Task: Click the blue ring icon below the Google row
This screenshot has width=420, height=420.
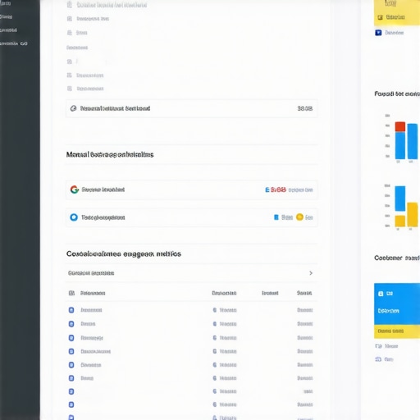Action: [74, 217]
